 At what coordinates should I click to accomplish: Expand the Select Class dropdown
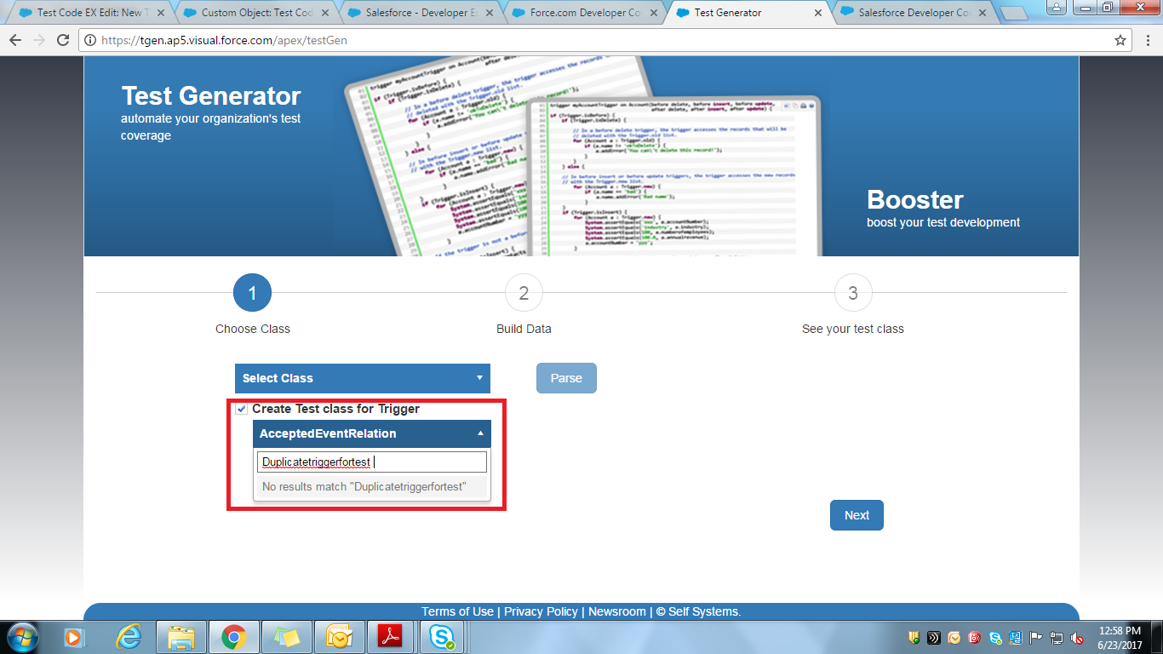[x=363, y=378]
